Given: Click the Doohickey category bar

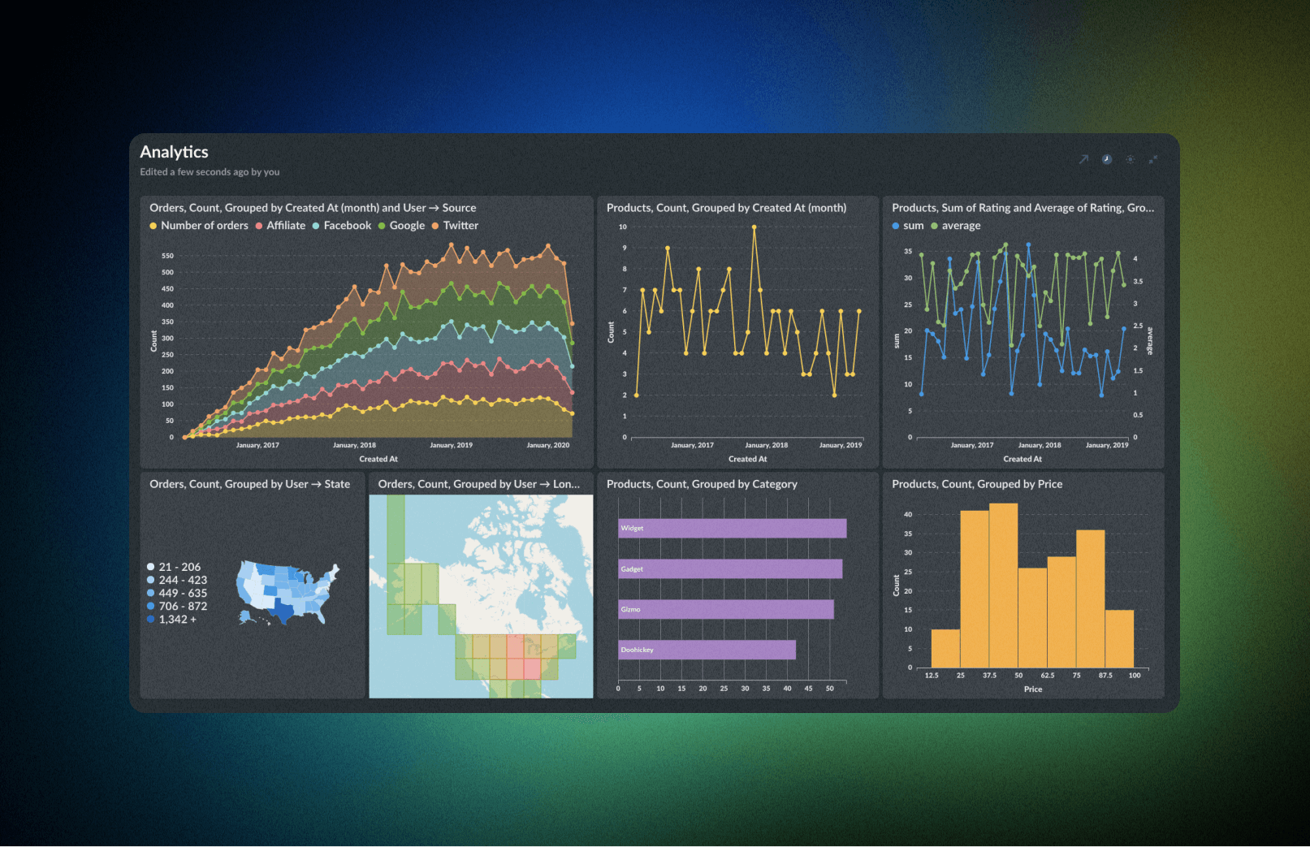Looking at the screenshot, I should click(x=707, y=650).
